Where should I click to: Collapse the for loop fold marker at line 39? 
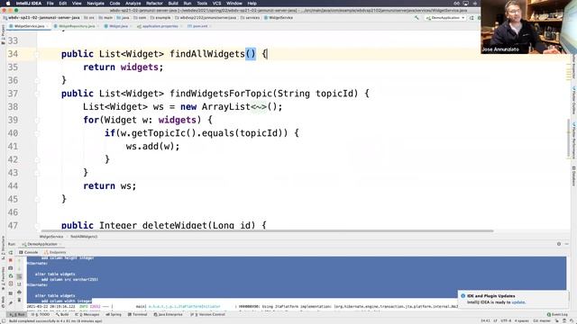37,120
